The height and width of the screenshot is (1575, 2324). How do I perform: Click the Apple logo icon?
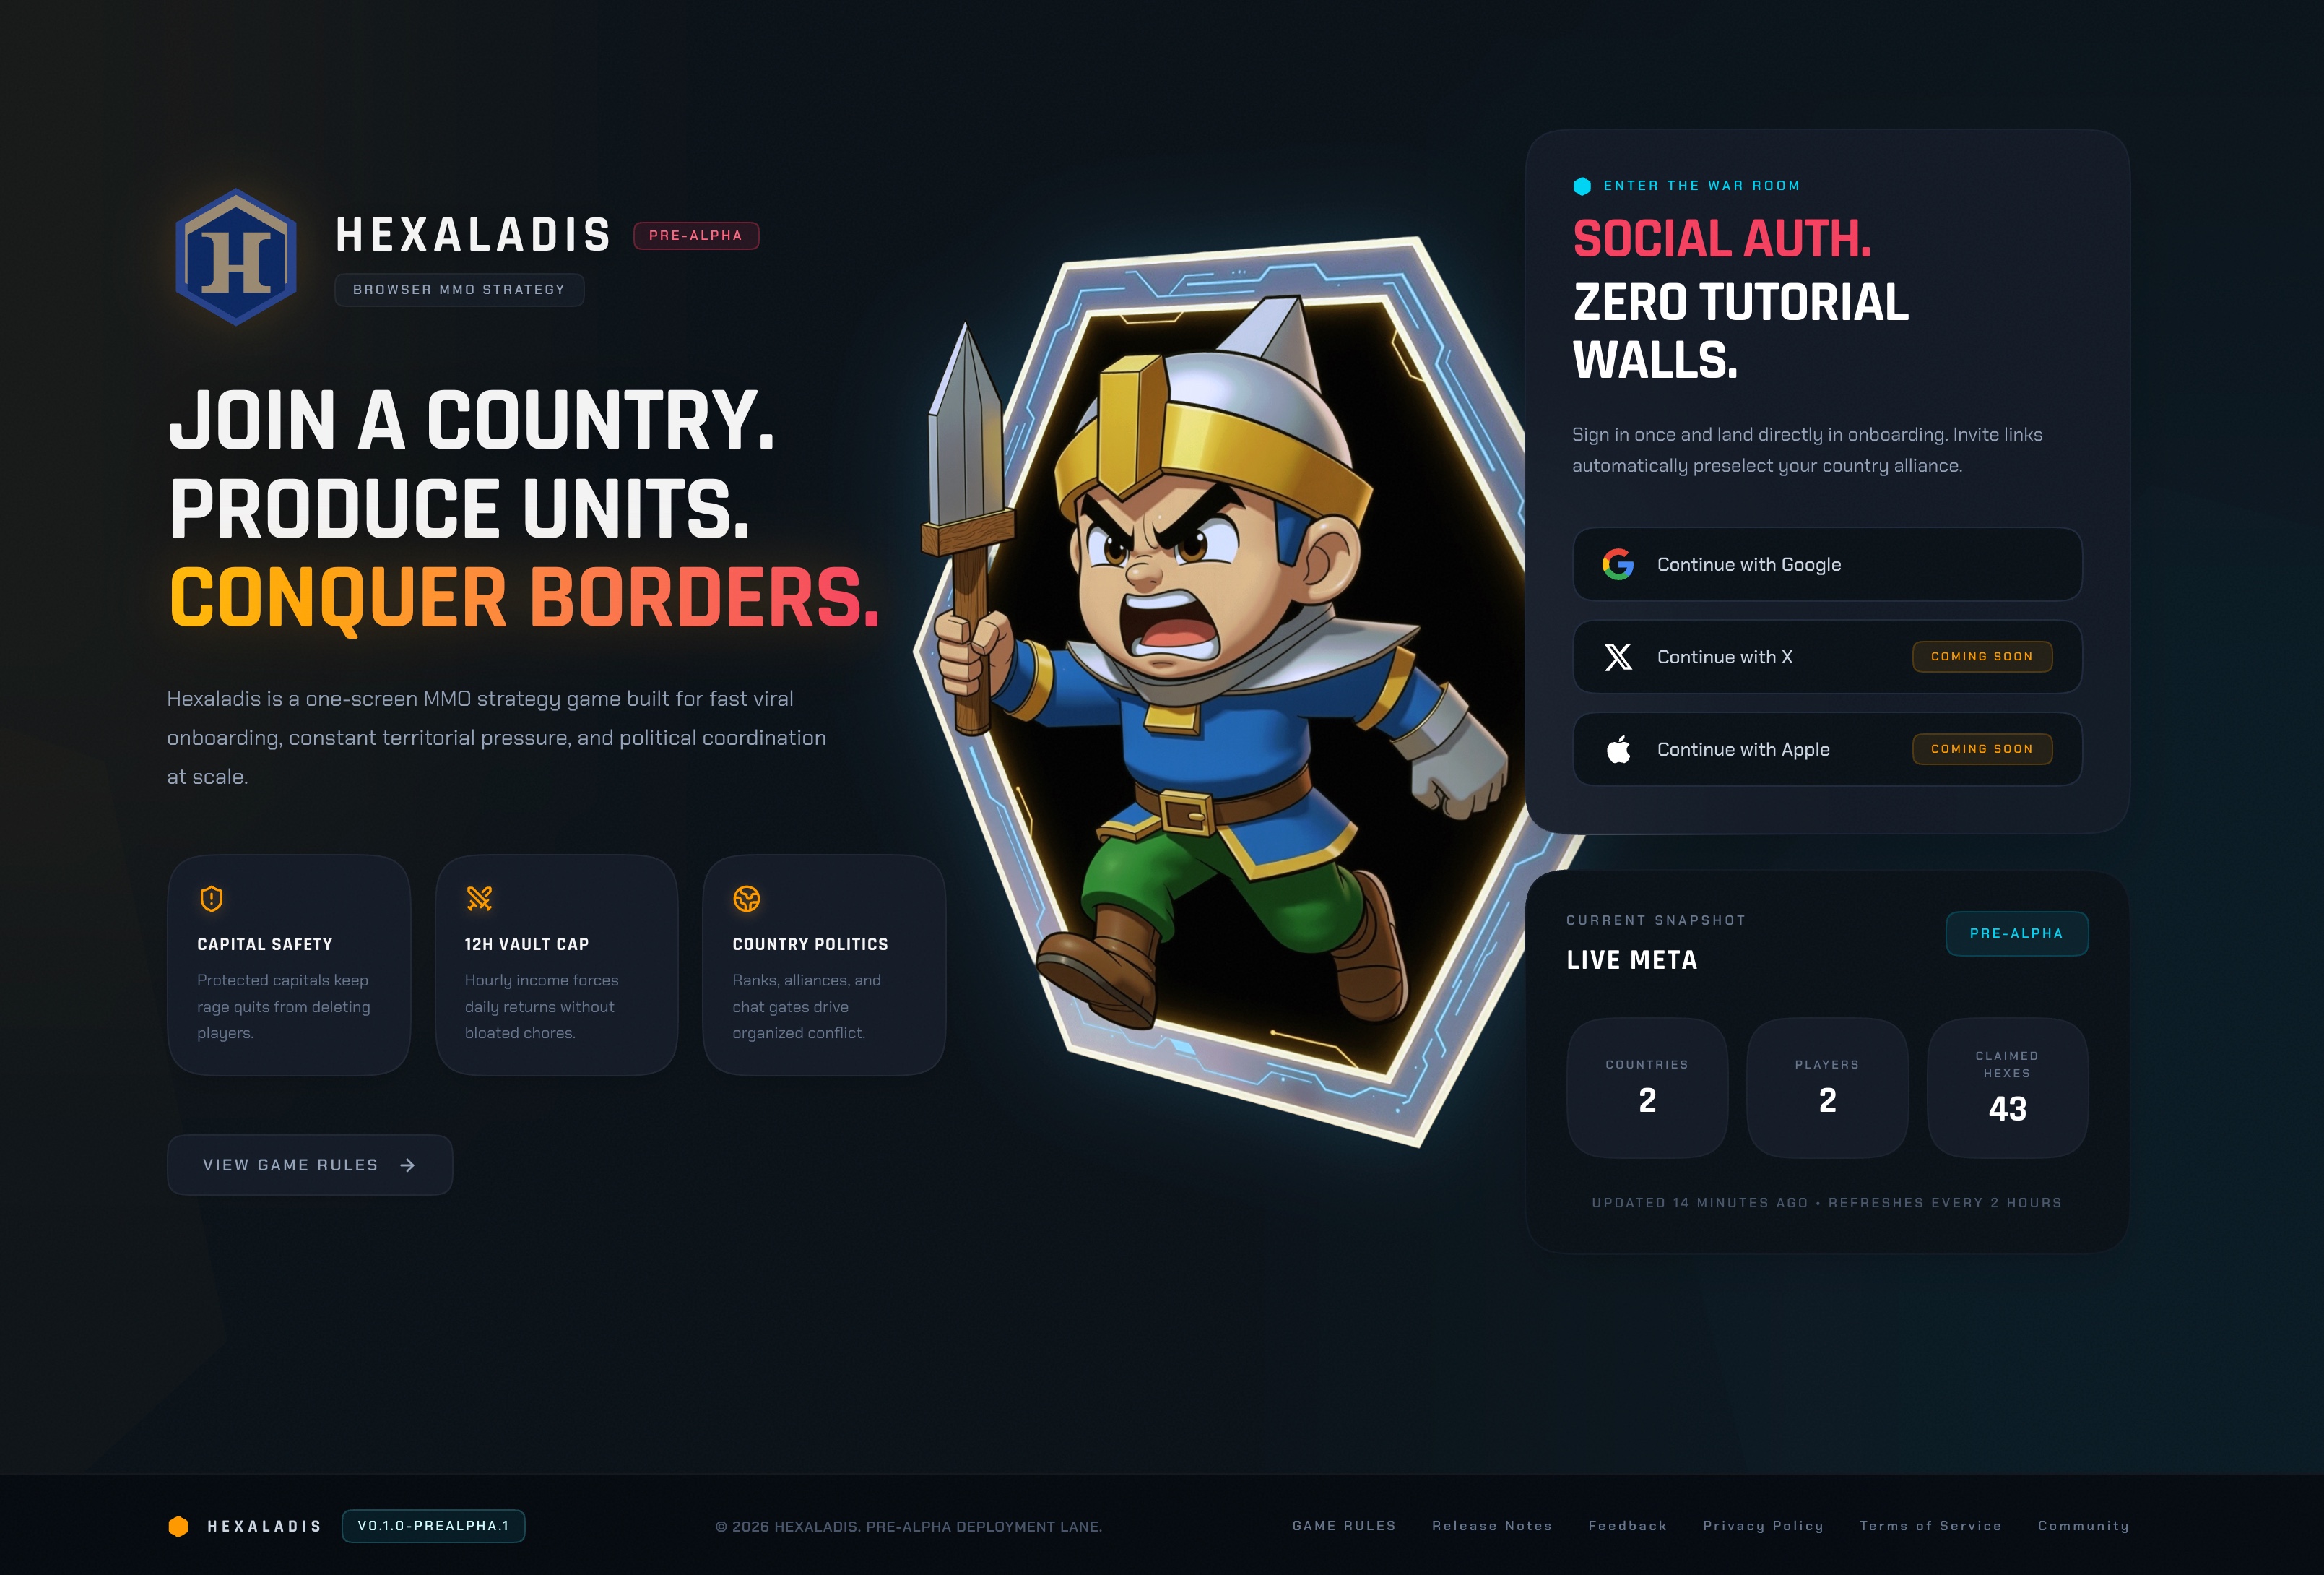pyautogui.click(x=1617, y=748)
